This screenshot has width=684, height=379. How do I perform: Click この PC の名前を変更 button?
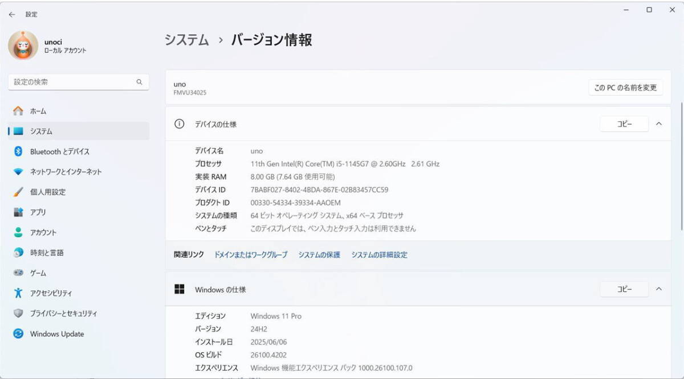tap(625, 88)
